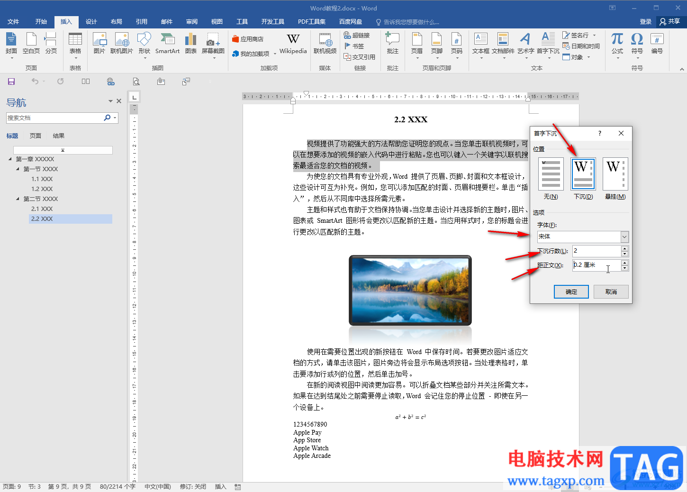Insert a table using the 表格 icon
Image resolution: width=687 pixels, height=492 pixels.
point(75,43)
